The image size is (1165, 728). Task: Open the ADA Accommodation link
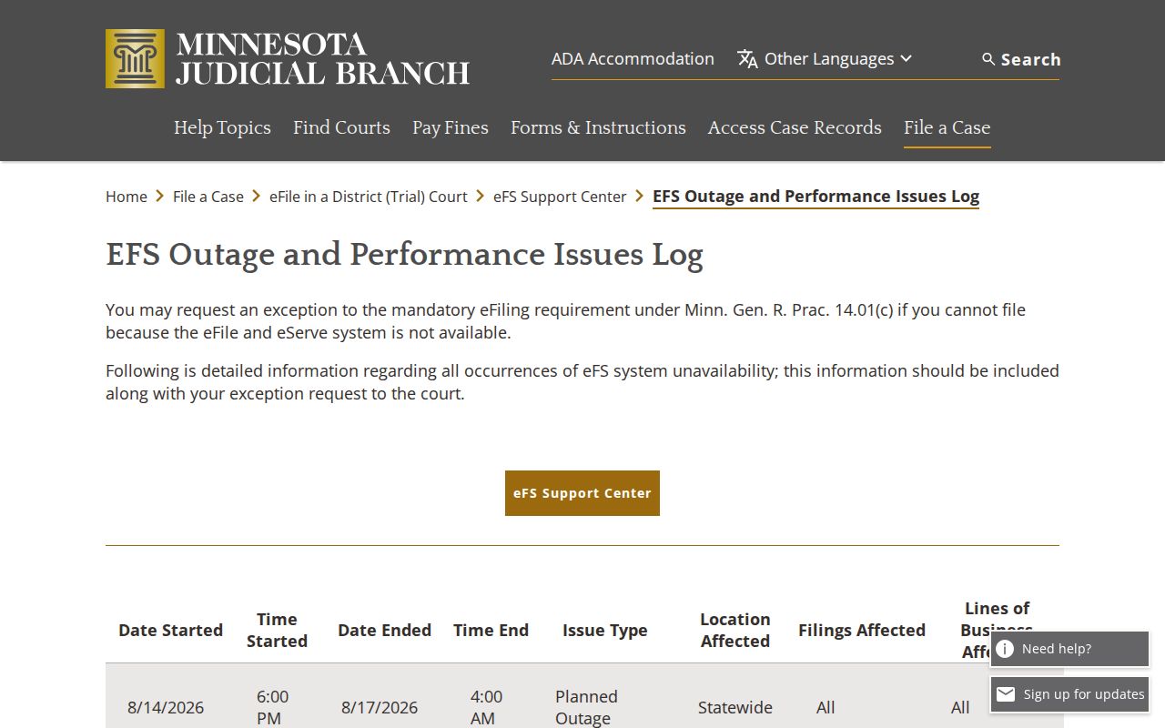633,58
